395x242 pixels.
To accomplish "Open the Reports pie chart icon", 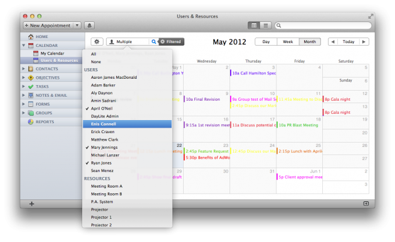I will tap(31, 122).
